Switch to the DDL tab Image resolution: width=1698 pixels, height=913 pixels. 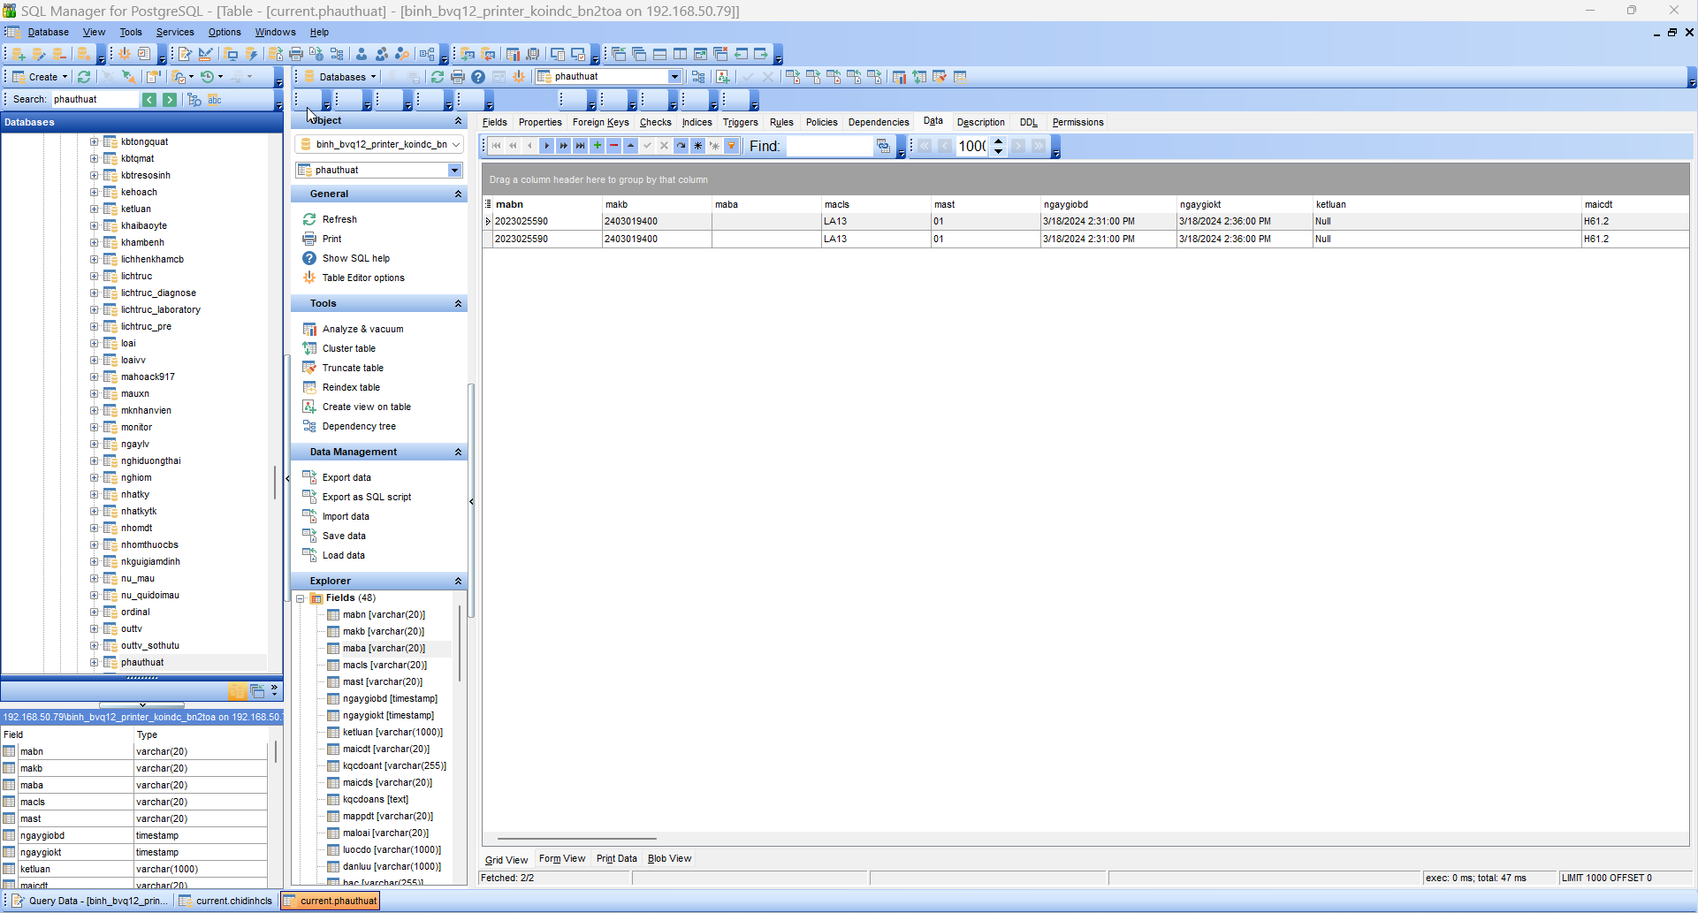point(1029,122)
